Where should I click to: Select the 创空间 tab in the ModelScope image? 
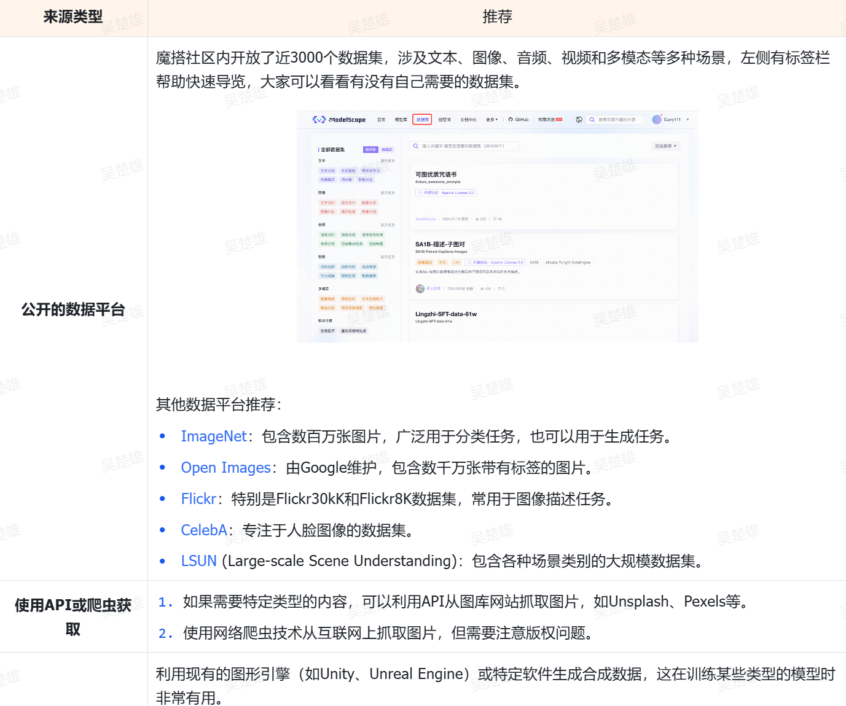coord(445,120)
